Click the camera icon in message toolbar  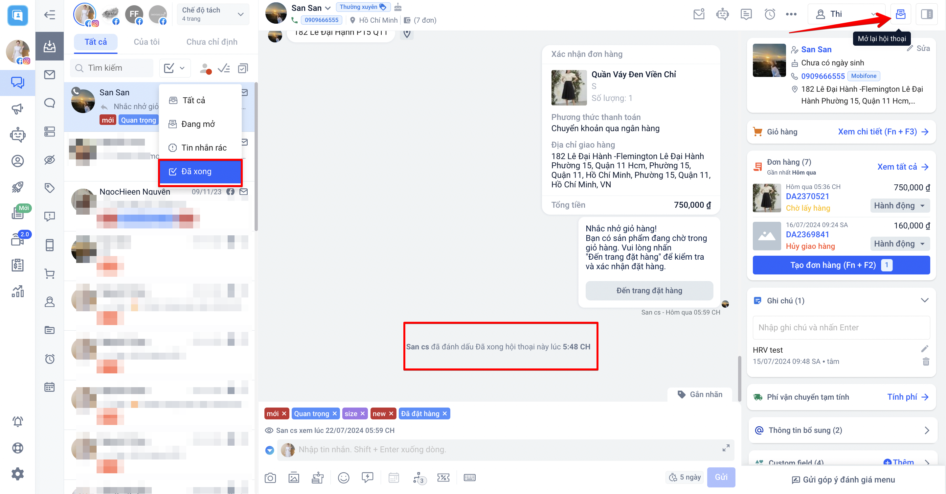(270, 478)
